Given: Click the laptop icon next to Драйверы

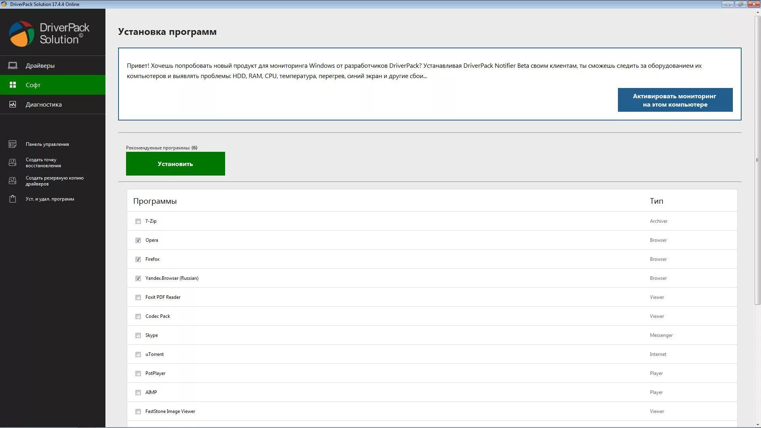Looking at the screenshot, I should coord(13,65).
